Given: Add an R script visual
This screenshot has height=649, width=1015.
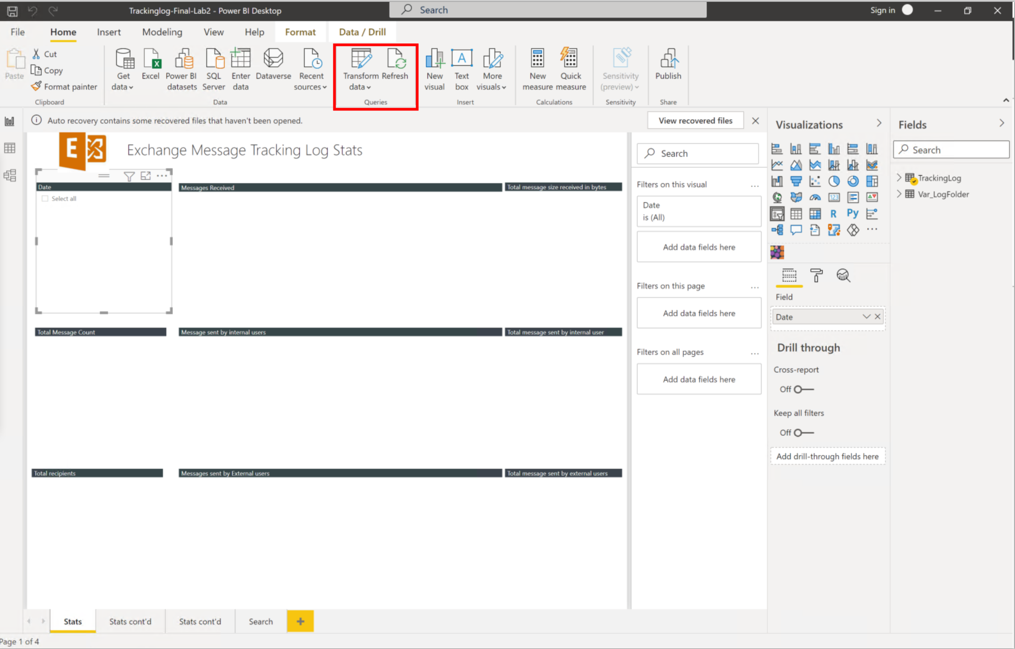Looking at the screenshot, I should [833, 213].
